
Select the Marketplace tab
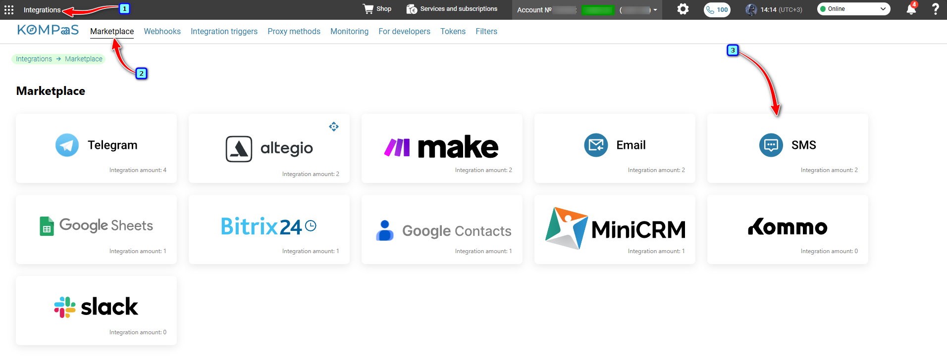point(112,31)
